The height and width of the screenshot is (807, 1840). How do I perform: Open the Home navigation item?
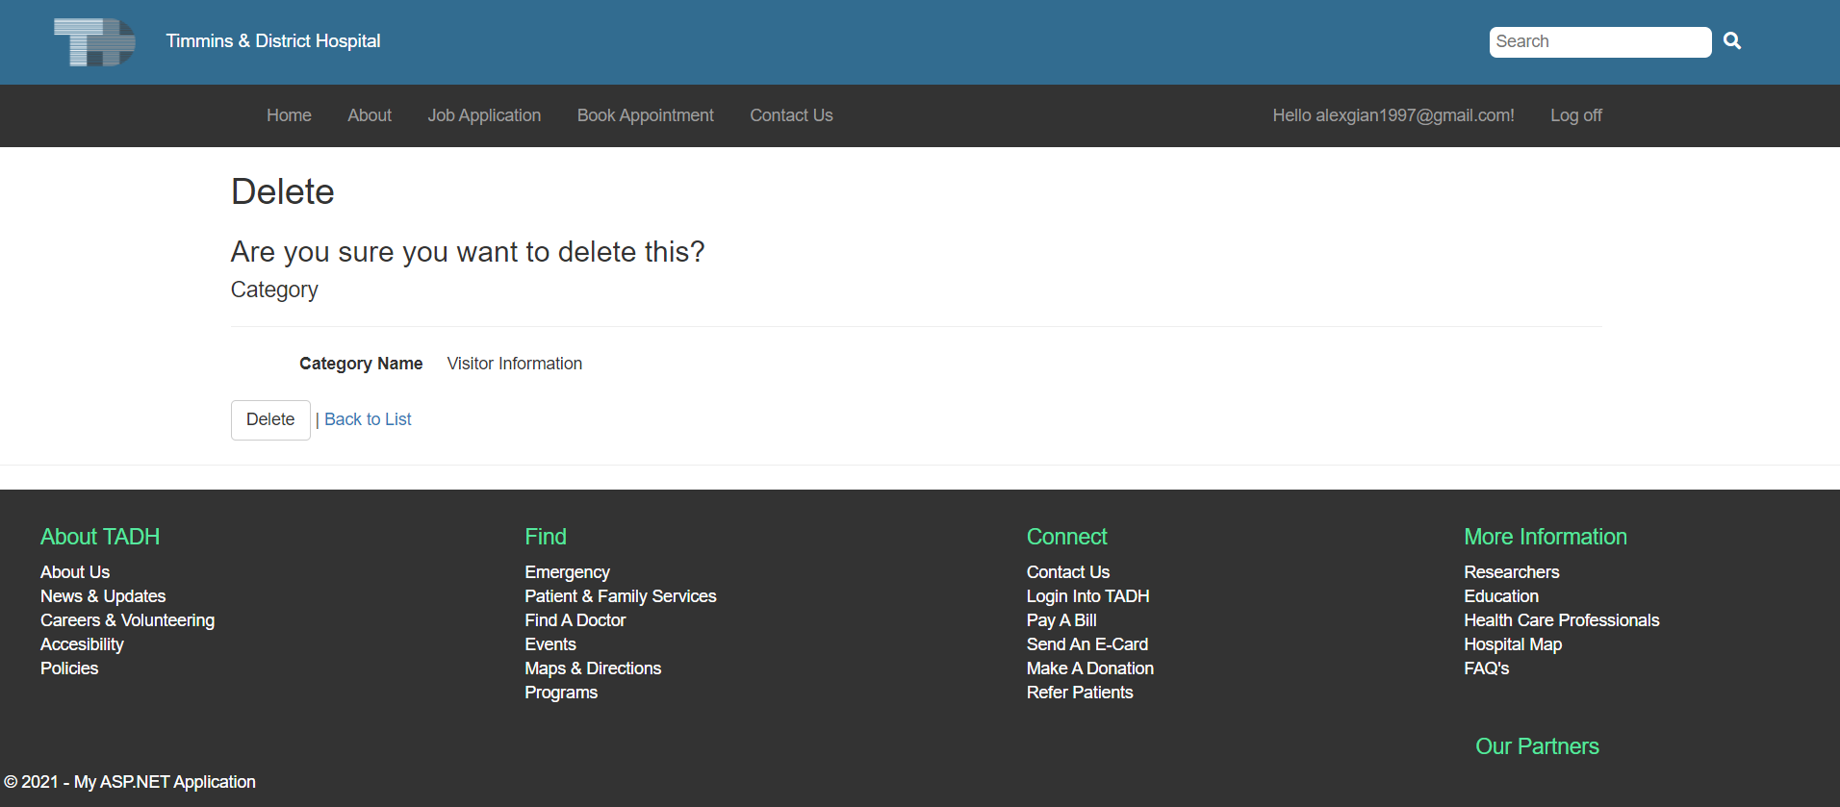289,115
